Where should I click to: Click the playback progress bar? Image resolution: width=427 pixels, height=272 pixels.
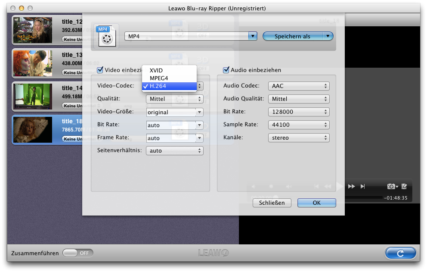[364, 197]
